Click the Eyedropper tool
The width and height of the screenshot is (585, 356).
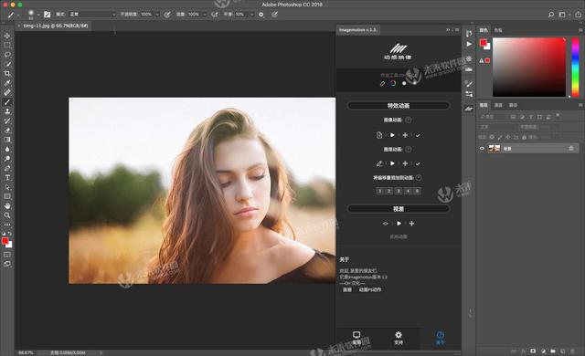pyautogui.click(x=7, y=83)
